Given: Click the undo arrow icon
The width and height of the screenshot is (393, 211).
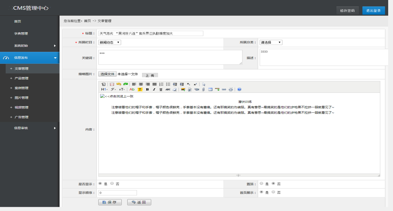Looking at the screenshot, I should point(119,84).
